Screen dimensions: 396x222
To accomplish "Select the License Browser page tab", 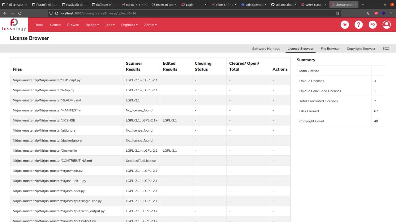I will coord(300,49).
